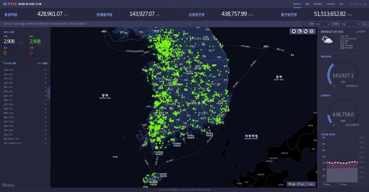Click the first circular map control icon
369x192 pixels.
294,31
